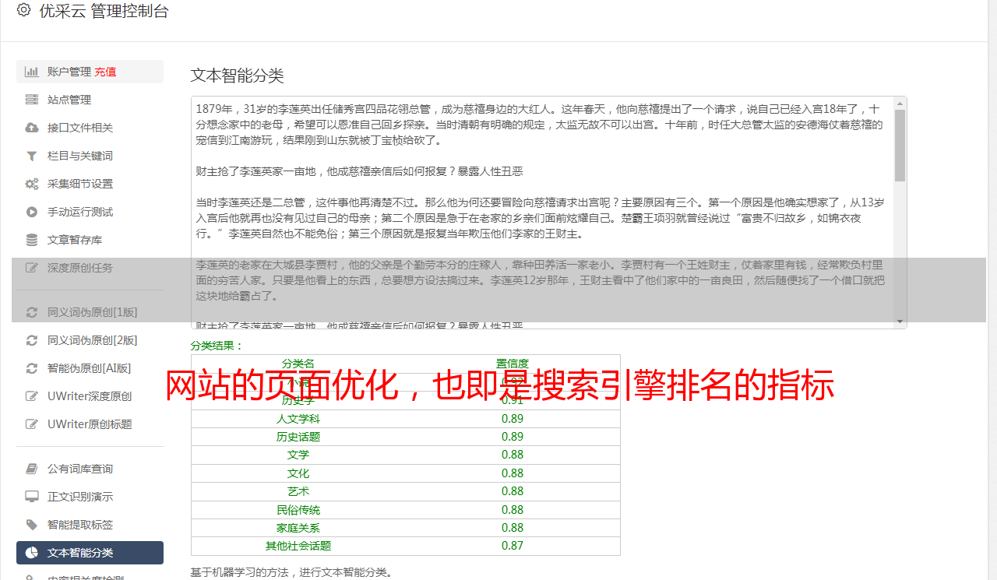Click the gear icon beside 优采云 管理控制台

coord(23,10)
